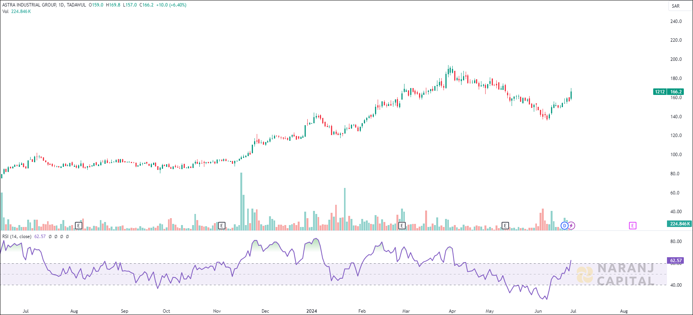Click the 220.0 price axis label
Image resolution: width=693 pixels, height=315 pixels.
pyautogui.click(x=676, y=40)
